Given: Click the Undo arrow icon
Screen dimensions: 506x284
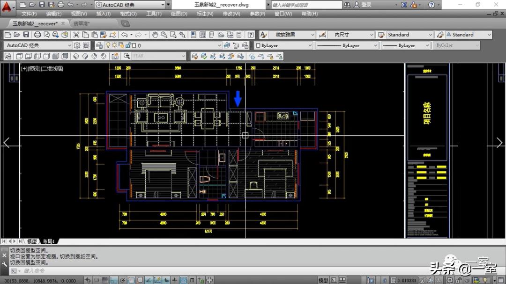Looking at the screenshot, I should tap(124, 35).
